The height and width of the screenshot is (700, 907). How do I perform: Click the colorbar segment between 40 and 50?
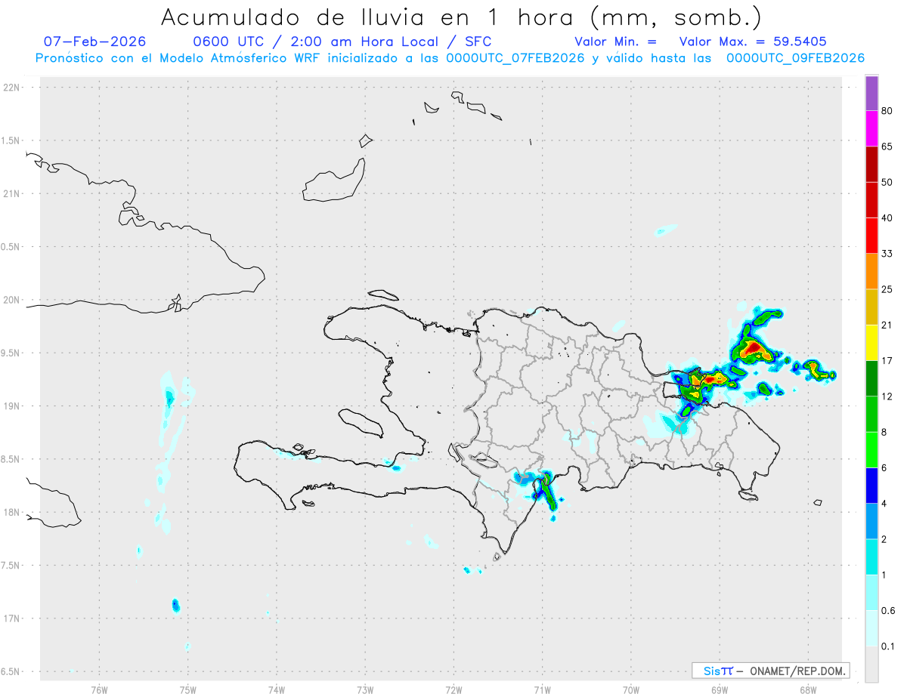pyautogui.click(x=871, y=200)
